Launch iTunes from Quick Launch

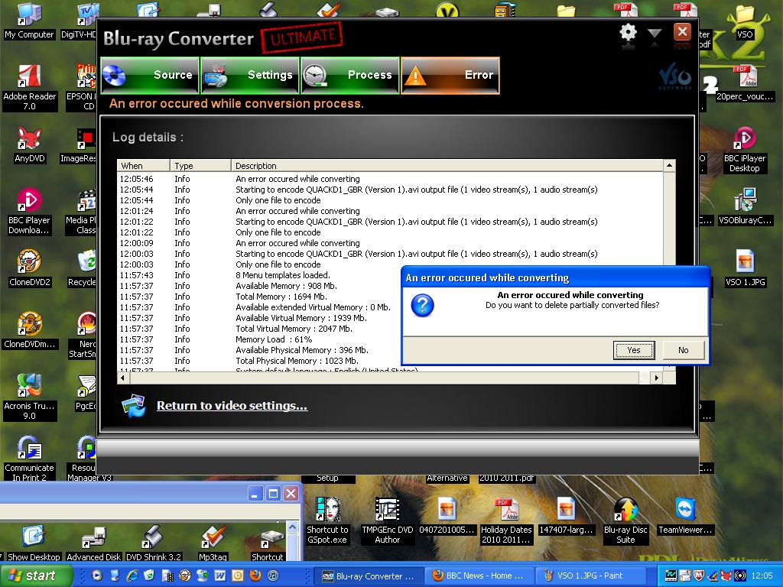[x=273, y=576]
